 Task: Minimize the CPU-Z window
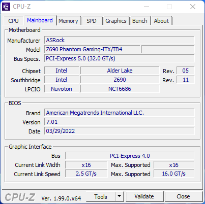pyautogui.click(x=147, y=7)
